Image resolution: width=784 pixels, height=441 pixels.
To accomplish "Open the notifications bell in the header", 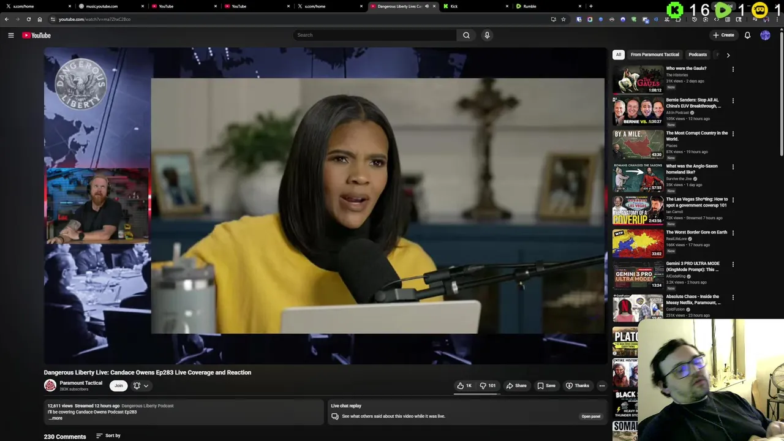I will click(x=747, y=35).
